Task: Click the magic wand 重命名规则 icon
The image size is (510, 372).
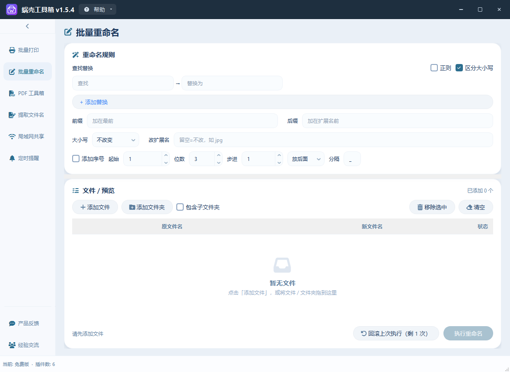Action: pos(76,55)
